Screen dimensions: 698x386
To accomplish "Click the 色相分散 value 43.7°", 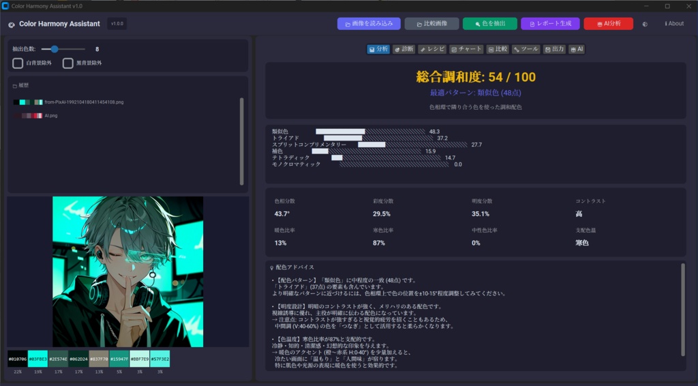I will coord(282,214).
